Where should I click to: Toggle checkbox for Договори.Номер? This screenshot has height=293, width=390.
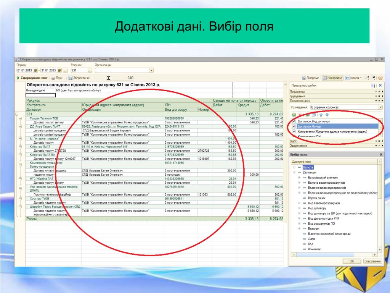click(294, 126)
